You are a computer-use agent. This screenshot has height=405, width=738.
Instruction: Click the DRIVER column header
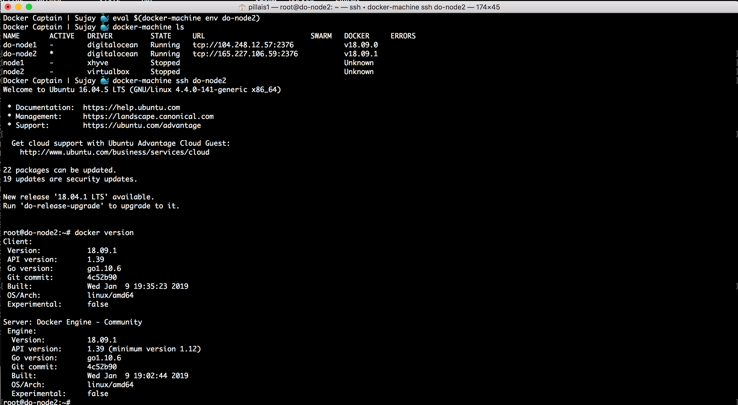pyautogui.click(x=100, y=36)
